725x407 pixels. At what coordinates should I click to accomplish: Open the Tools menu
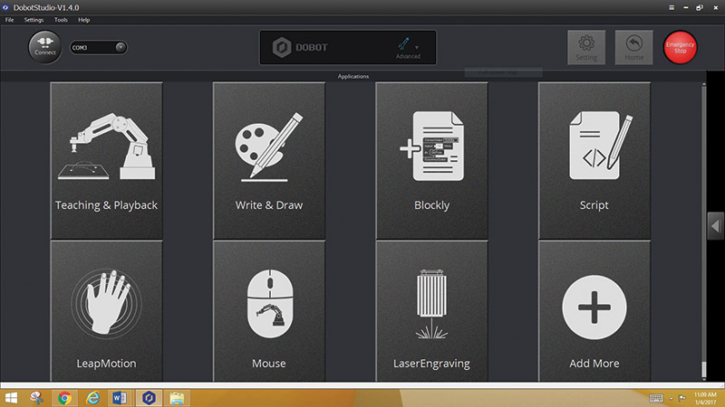[x=61, y=20]
